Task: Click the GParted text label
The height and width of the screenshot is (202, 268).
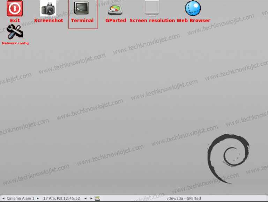Action: 116,21
